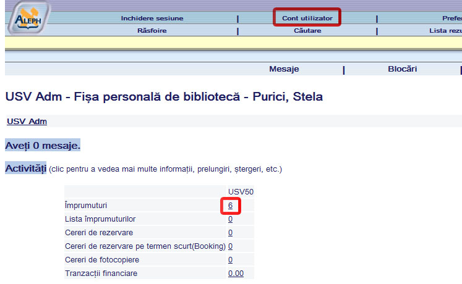The height and width of the screenshot is (284, 462).
Task: Open the Inchidere sesiune menu item
Action: click(x=152, y=19)
